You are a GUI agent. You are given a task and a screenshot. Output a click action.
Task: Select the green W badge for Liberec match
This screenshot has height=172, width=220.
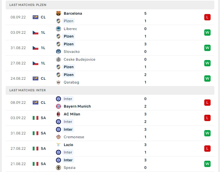pos(207,33)
